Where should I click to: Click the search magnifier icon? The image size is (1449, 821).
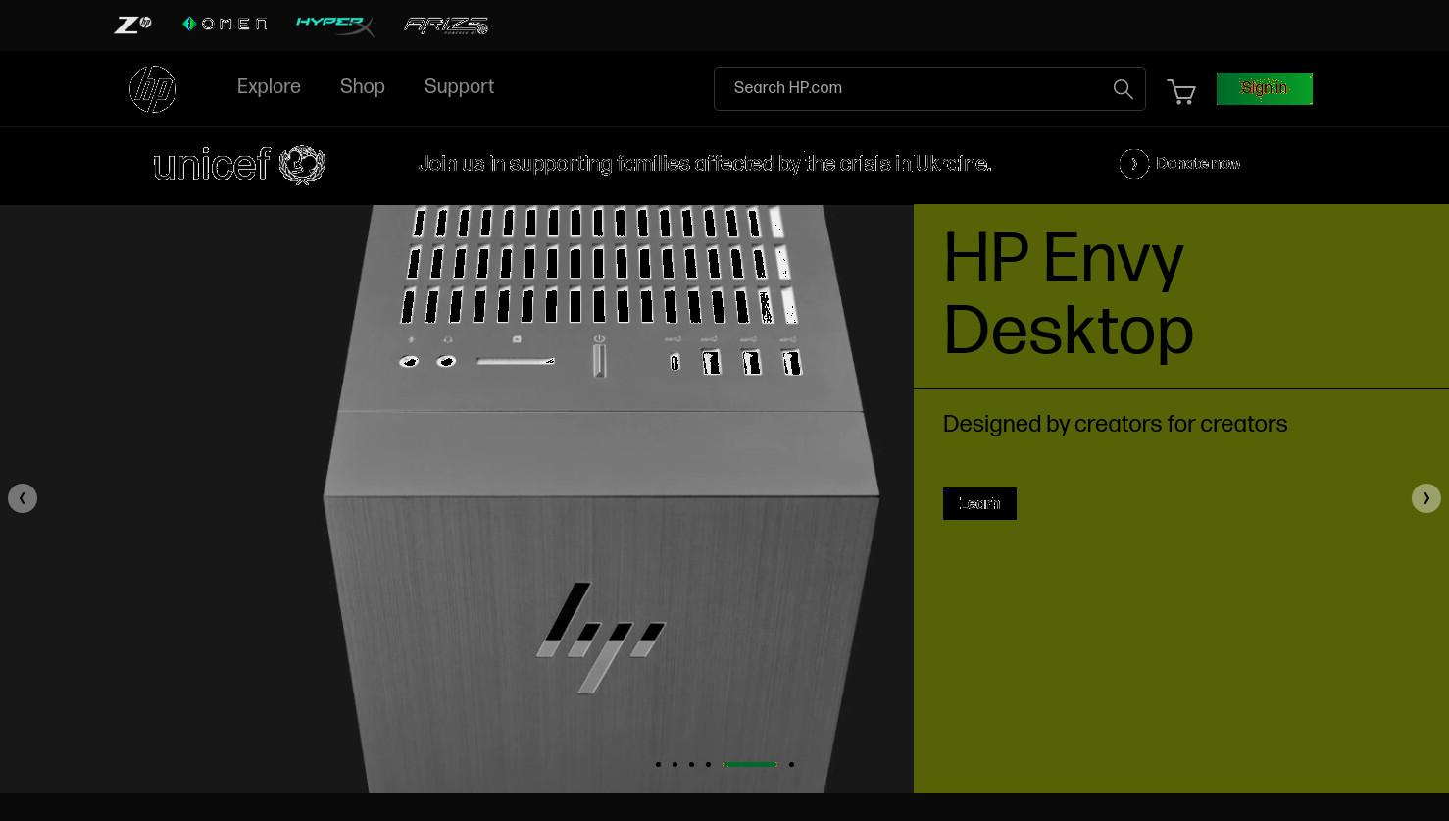click(1124, 89)
